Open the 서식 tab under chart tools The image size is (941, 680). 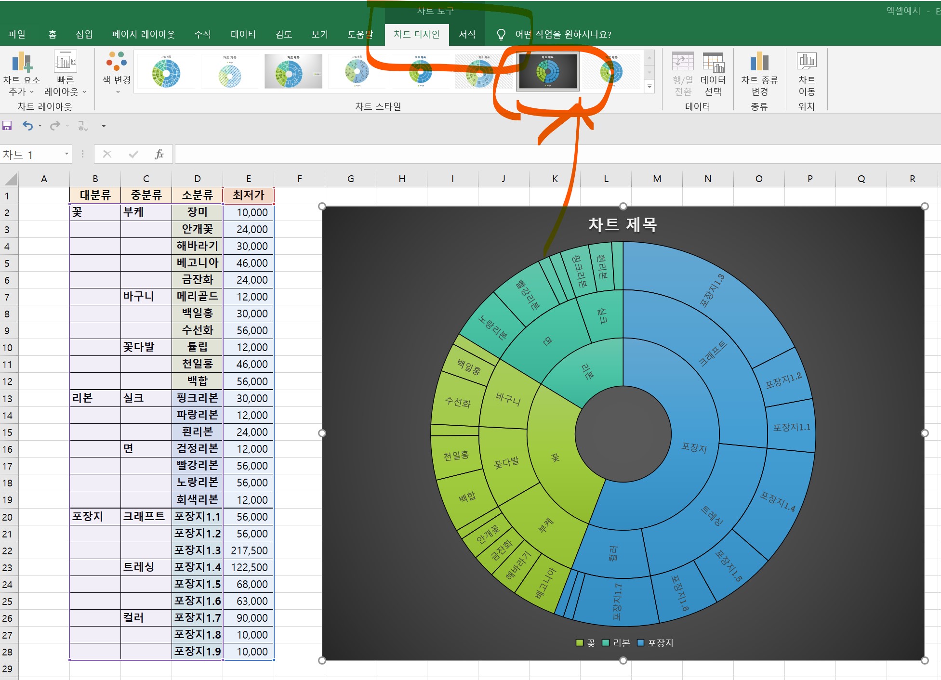[x=466, y=34]
